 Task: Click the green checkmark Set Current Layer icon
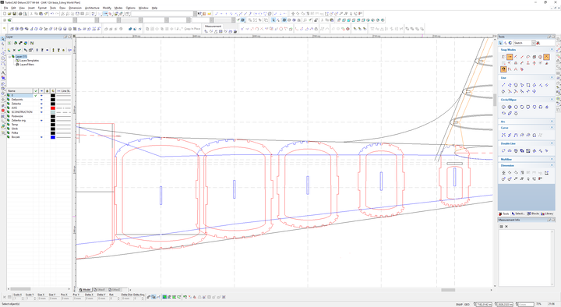pos(19,50)
